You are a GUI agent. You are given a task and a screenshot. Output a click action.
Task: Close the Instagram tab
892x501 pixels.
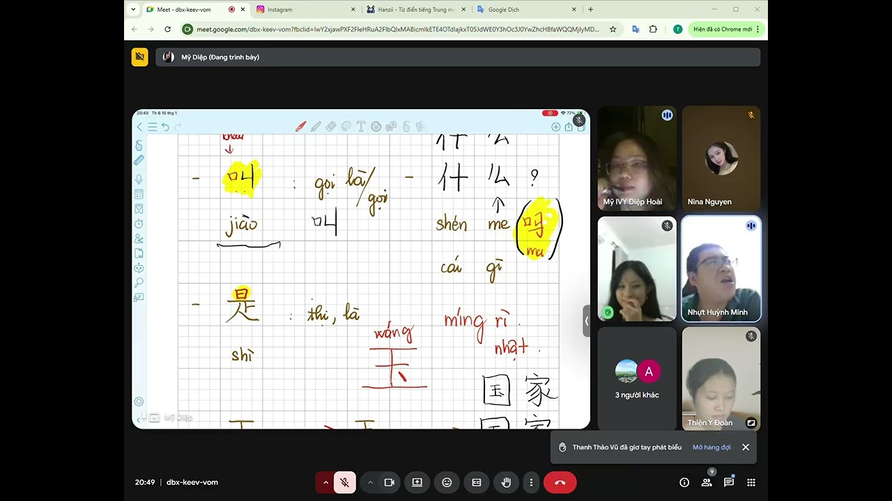[353, 10]
